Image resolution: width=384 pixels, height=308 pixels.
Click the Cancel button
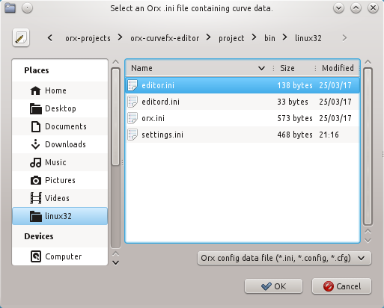click(341, 286)
